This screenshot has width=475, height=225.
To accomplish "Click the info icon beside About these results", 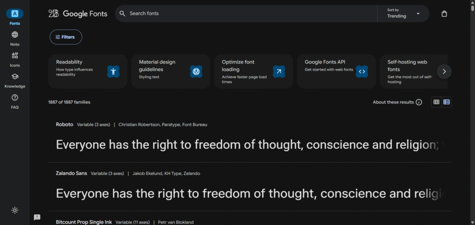I will point(419,102).
